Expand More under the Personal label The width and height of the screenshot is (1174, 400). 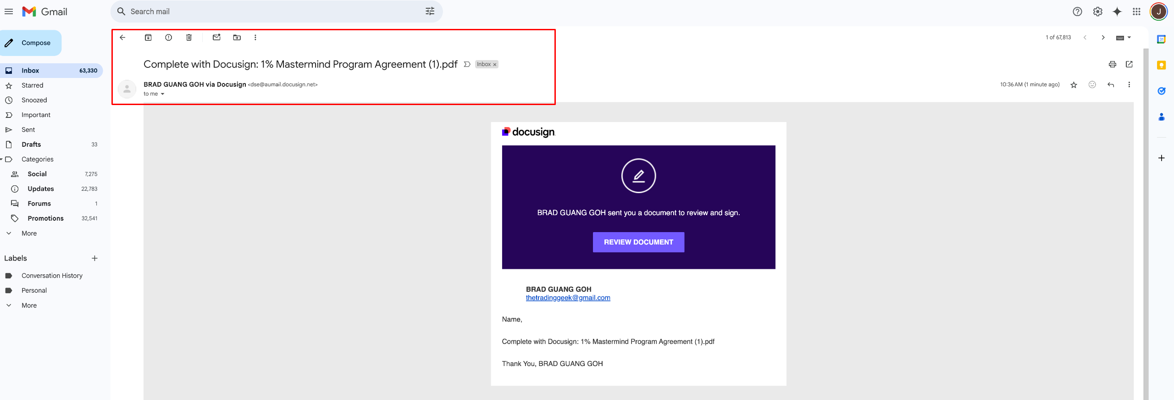pos(29,306)
